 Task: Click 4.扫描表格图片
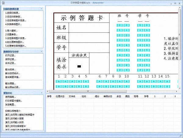pyautogui.click(x=13, y=24)
